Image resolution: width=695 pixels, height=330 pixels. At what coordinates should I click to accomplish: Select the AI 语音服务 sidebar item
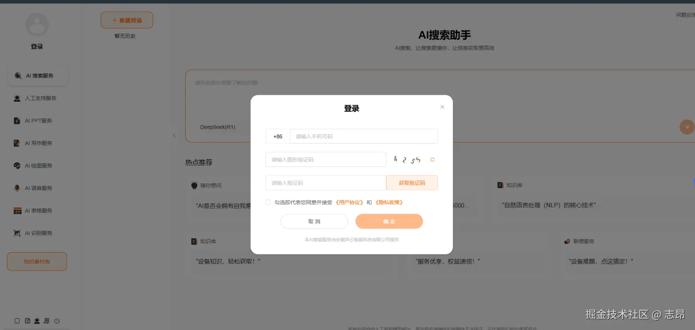tap(38, 188)
